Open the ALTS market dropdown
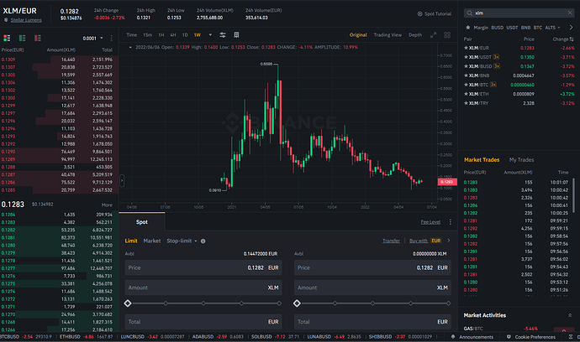This screenshot has height=342, width=580. [x=552, y=28]
